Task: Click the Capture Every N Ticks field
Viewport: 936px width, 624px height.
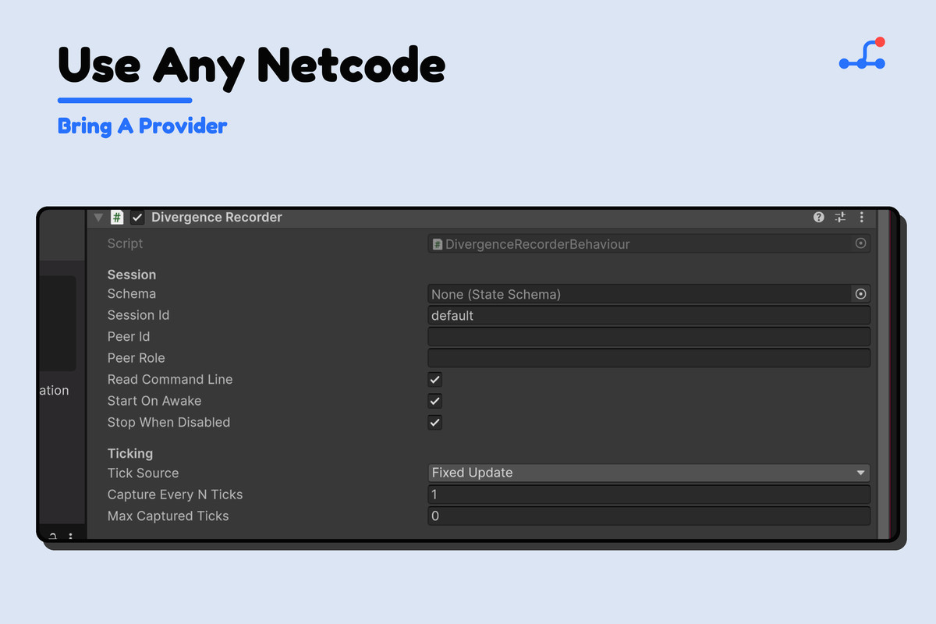Action: 649,495
